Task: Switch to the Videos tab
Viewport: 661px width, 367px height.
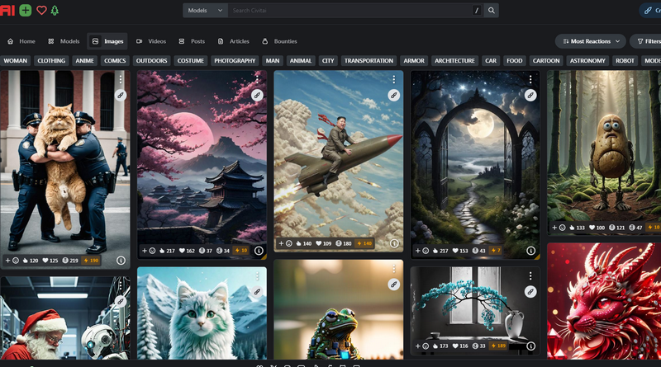Action: pos(151,41)
